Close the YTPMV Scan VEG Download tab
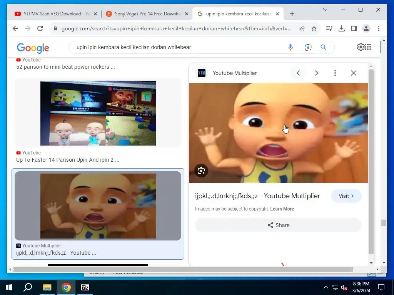Screen dimensions: 394x295 (95, 14)
